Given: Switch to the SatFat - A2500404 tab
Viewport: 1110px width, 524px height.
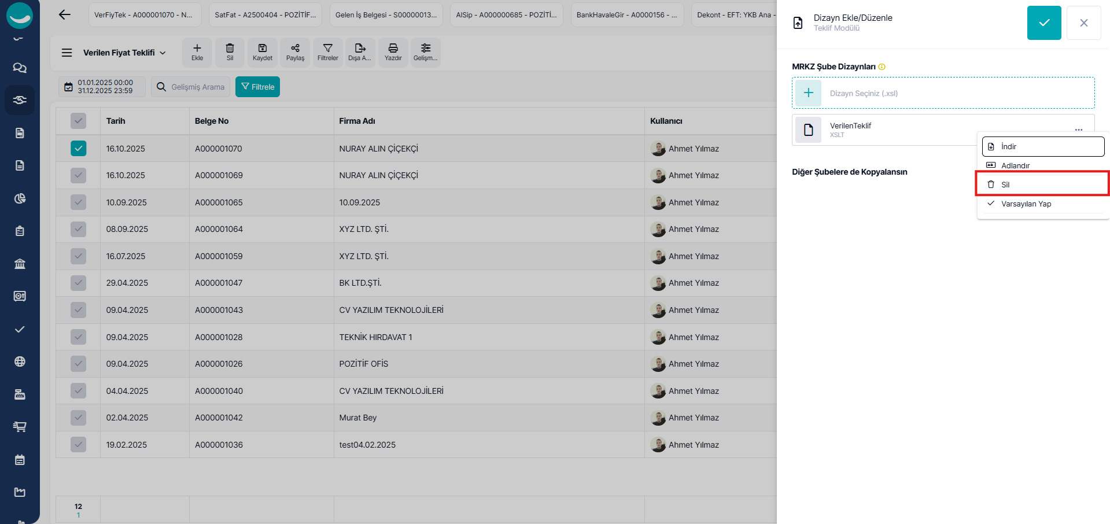Looking at the screenshot, I should pyautogui.click(x=265, y=15).
